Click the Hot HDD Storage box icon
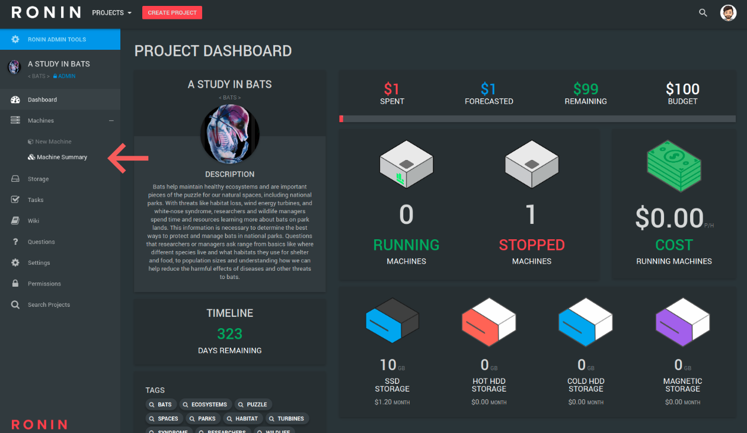 pyautogui.click(x=489, y=322)
